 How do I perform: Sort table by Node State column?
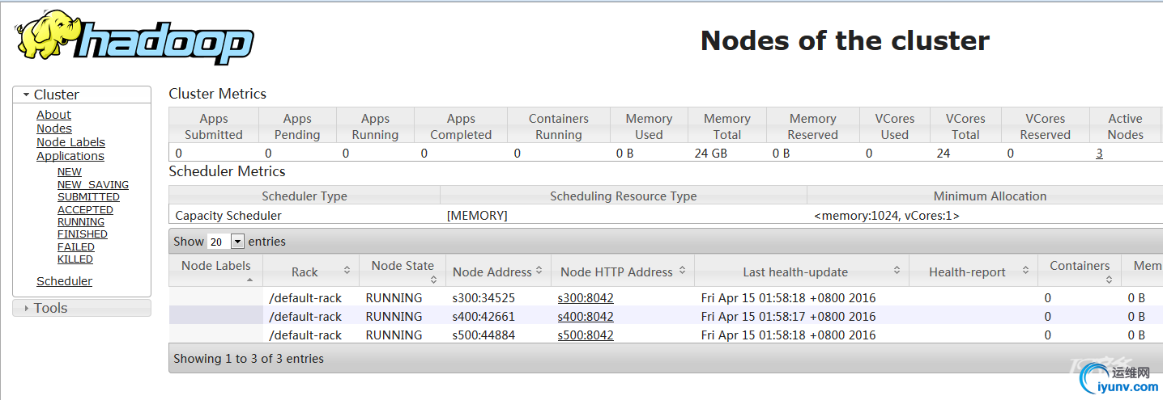pyautogui.click(x=403, y=272)
